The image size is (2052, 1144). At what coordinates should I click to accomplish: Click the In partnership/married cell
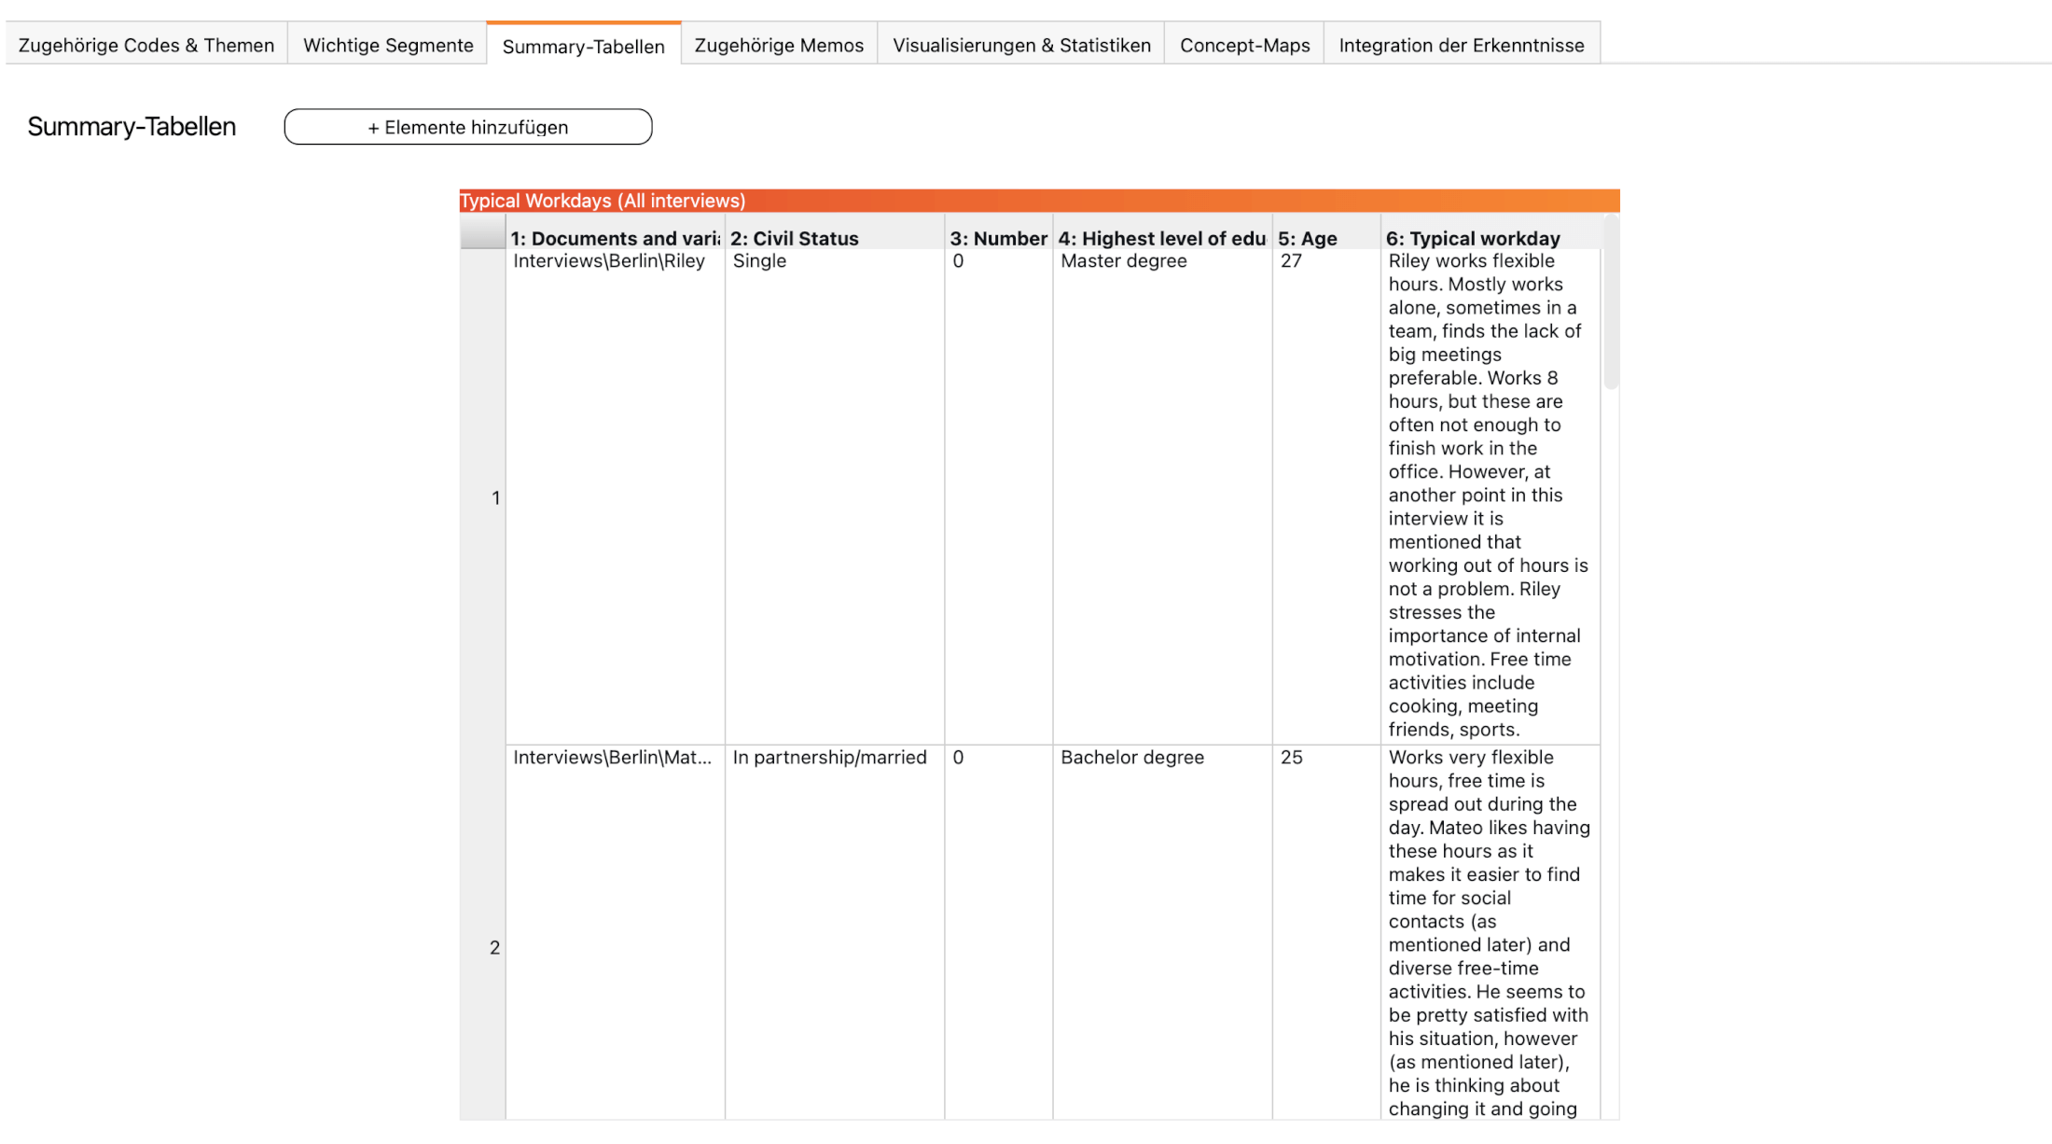pyautogui.click(x=835, y=933)
